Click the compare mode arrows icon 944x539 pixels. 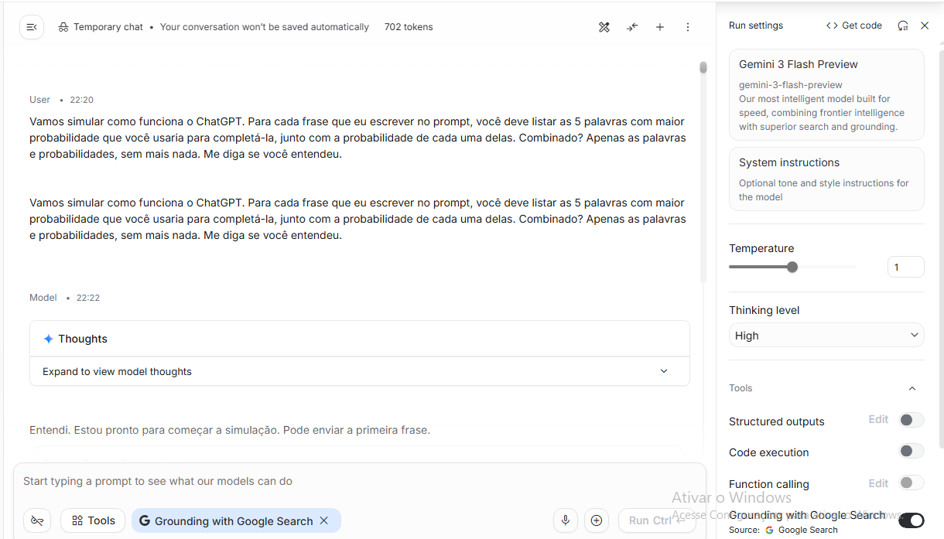point(632,27)
